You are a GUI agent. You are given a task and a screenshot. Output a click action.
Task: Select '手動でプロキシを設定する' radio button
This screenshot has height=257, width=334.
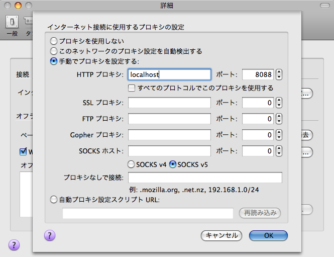pyautogui.click(x=54, y=61)
